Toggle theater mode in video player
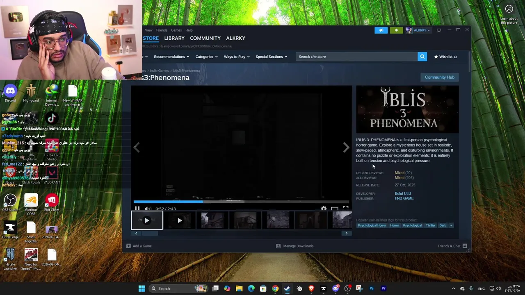This screenshot has width=525, height=295. 335,209
